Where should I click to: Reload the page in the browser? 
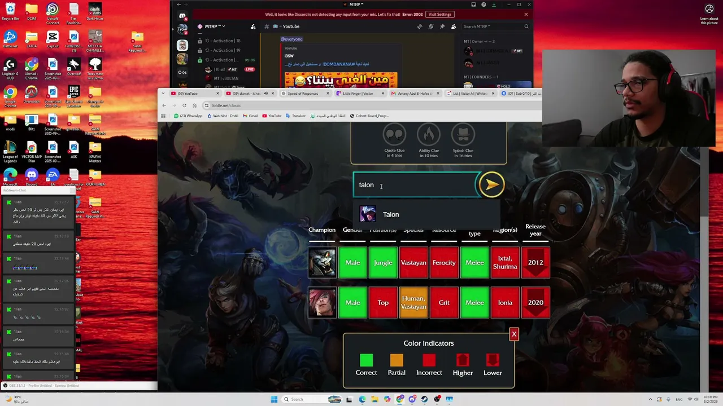pos(184,105)
